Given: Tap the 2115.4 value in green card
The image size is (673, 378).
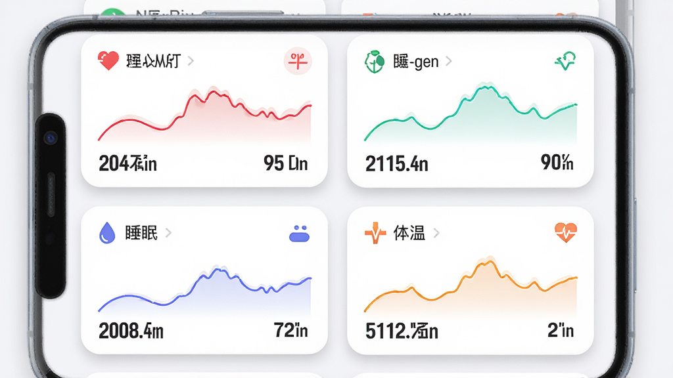Looking at the screenshot, I should (396, 163).
